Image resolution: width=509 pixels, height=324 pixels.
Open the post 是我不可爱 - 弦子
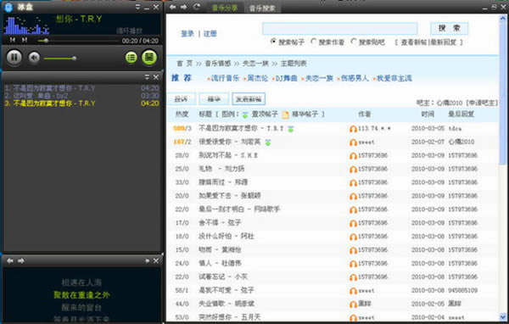pos(227,290)
